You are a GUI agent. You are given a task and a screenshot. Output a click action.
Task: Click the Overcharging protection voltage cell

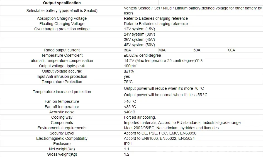62,29
